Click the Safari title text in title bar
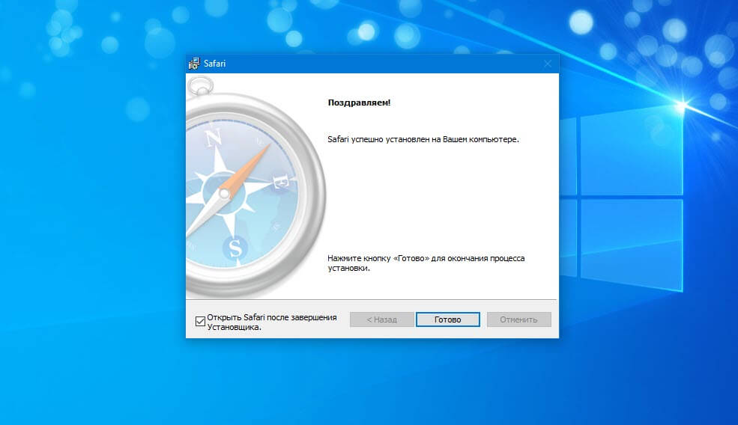Viewport: 738px width, 425px height. click(x=214, y=64)
